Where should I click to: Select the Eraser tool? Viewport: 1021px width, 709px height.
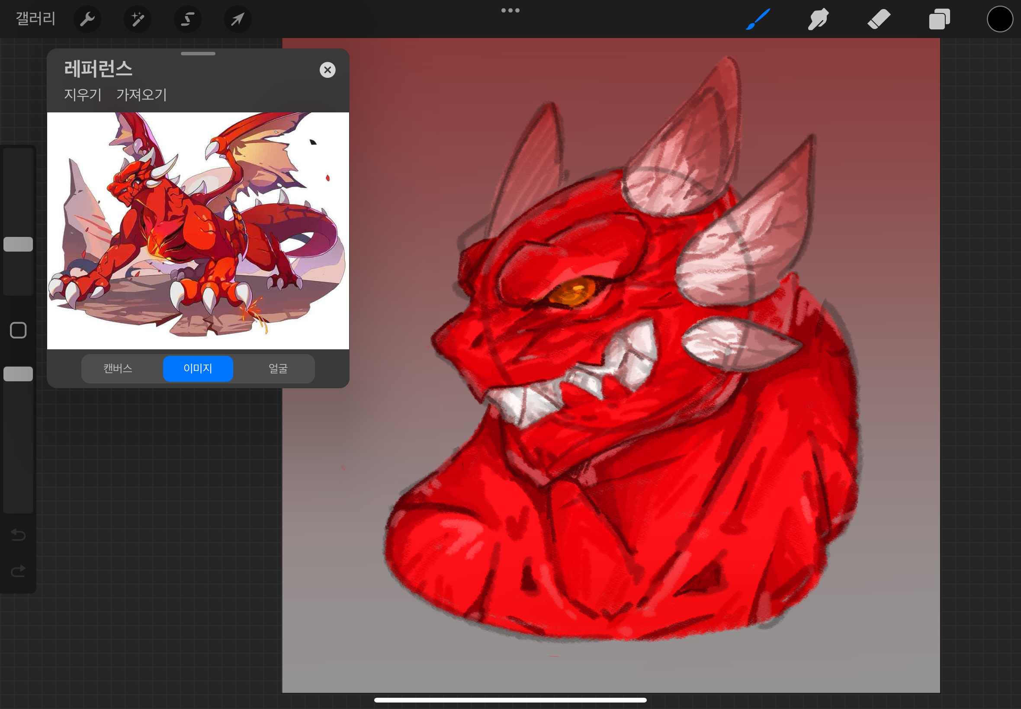(879, 19)
